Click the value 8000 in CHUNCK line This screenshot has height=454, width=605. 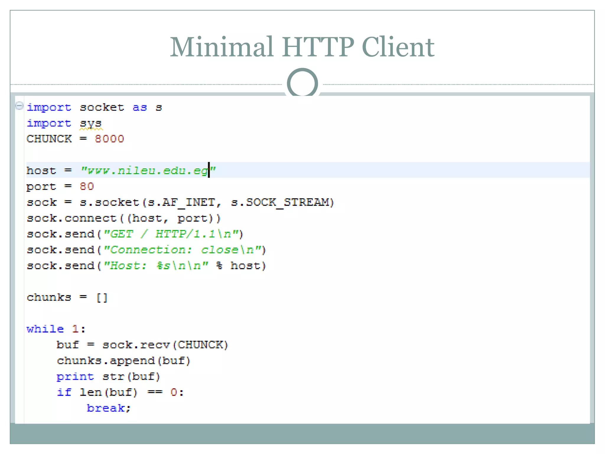click(109, 139)
